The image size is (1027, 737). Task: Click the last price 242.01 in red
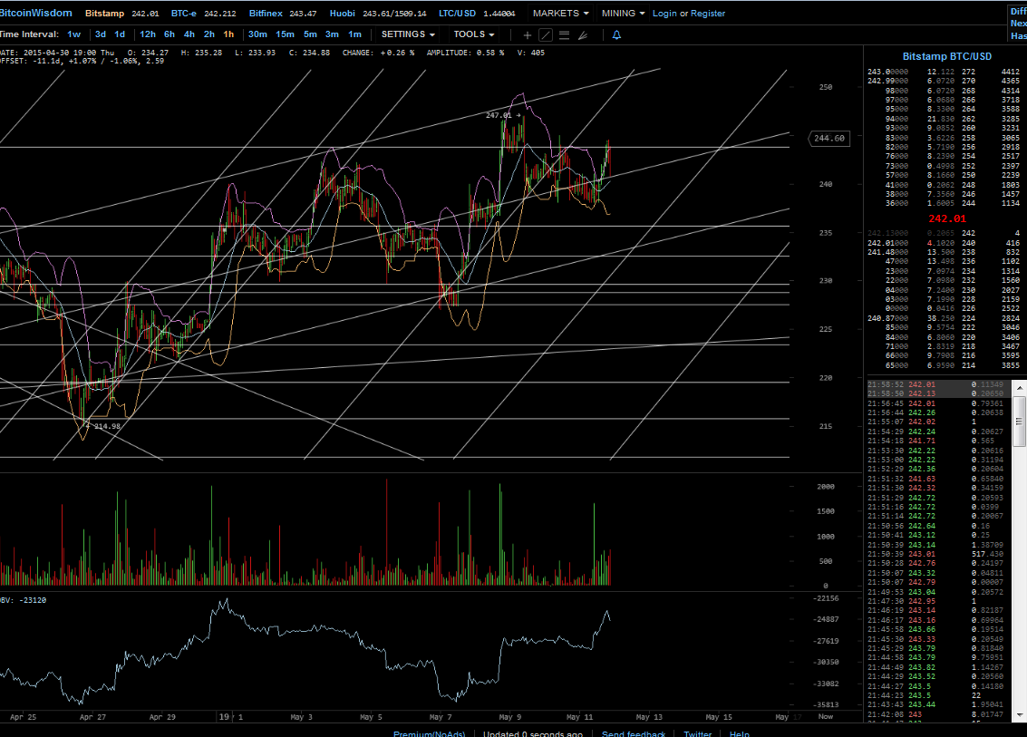point(947,218)
